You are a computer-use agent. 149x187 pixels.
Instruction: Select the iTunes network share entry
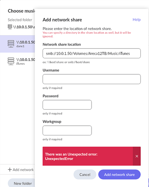18,61
